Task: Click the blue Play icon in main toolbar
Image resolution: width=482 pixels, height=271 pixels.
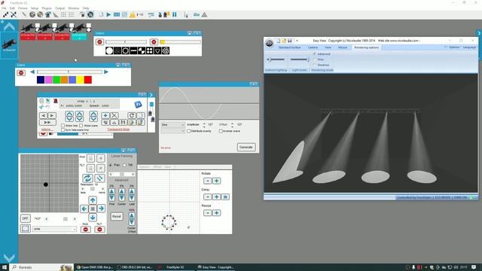Action: coord(108,14)
